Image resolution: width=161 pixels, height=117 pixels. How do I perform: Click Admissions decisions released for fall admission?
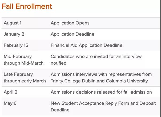(x=101, y=92)
